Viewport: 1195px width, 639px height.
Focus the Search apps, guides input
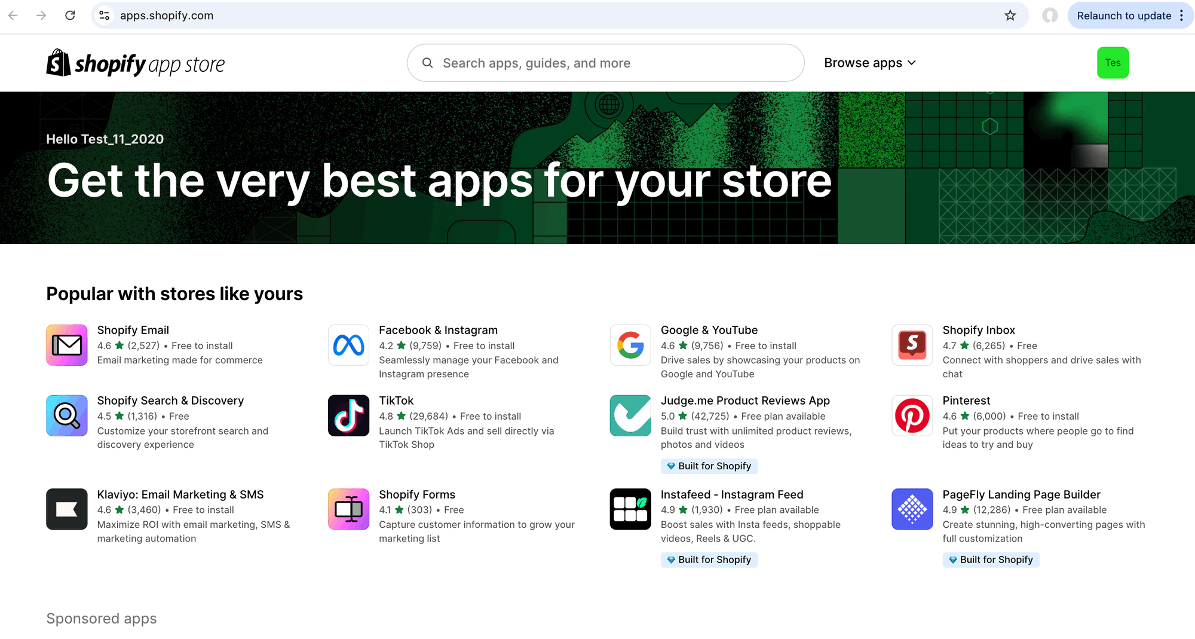coord(605,63)
